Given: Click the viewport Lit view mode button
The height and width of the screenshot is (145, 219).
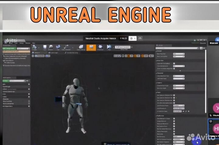Looking at the screenshot, I should click(48, 56).
